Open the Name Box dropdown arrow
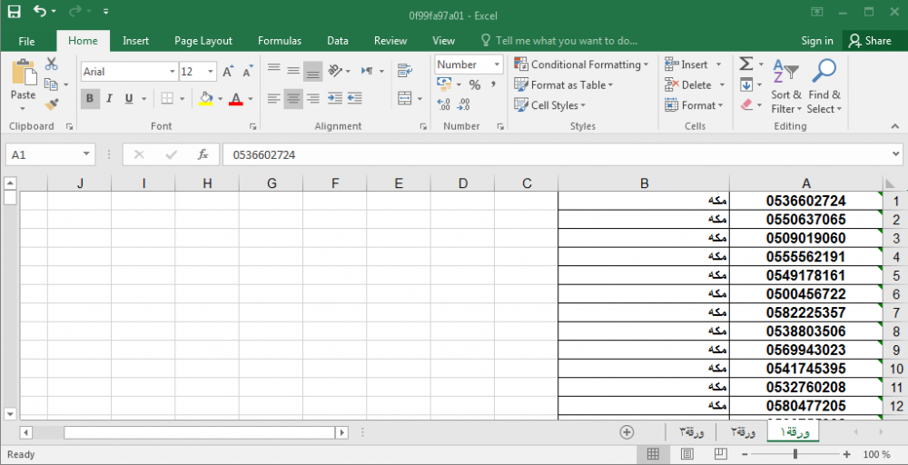 click(x=86, y=154)
